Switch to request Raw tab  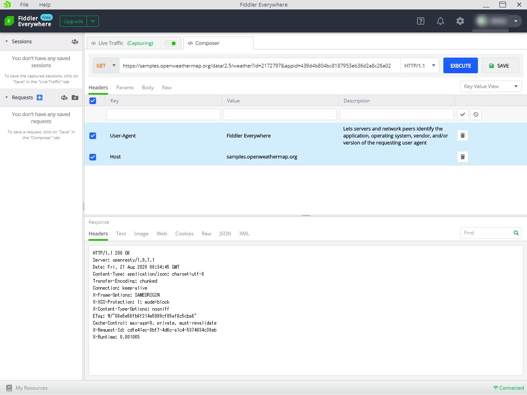(166, 88)
